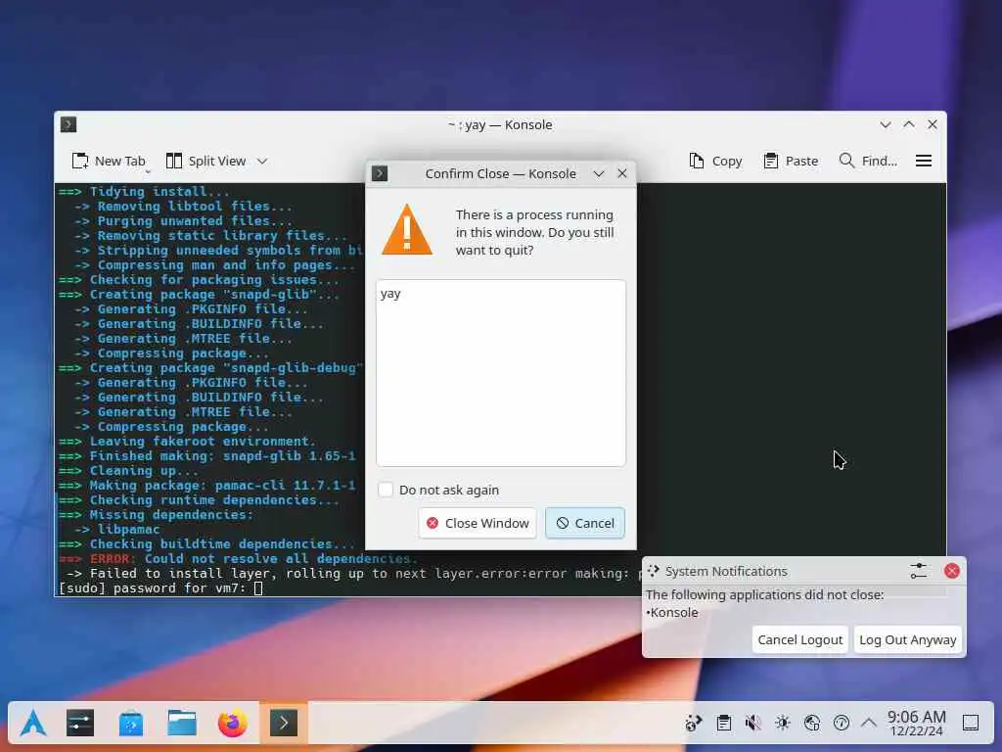Open System Settings from the taskbar
This screenshot has height=752, width=1002.
80,724
